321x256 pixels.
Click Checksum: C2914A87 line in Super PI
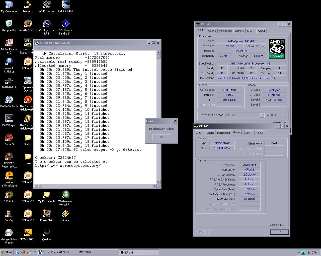pyautogui.click(x=55, y=158)
